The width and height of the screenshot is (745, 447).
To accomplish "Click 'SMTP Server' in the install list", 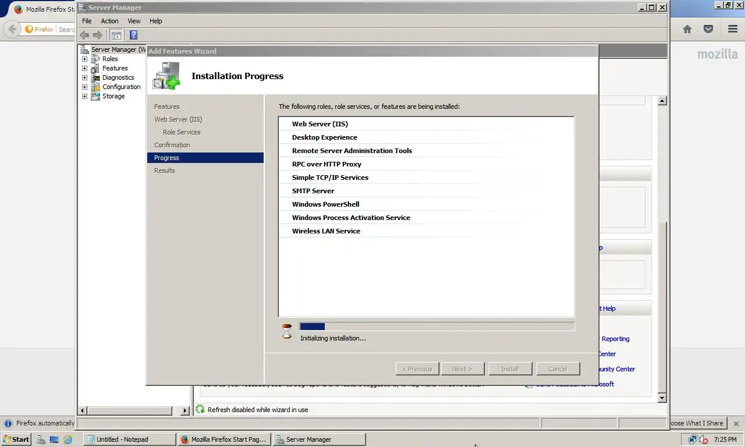I will point(313,191).
